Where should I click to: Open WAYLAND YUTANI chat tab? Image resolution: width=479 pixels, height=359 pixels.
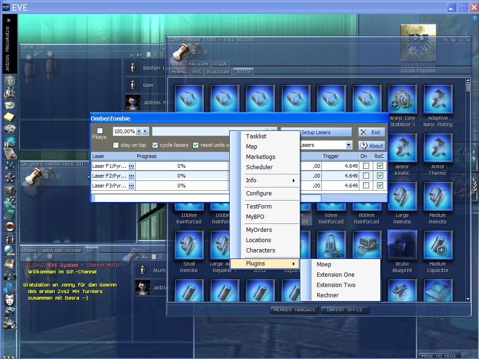coord(62,251)
